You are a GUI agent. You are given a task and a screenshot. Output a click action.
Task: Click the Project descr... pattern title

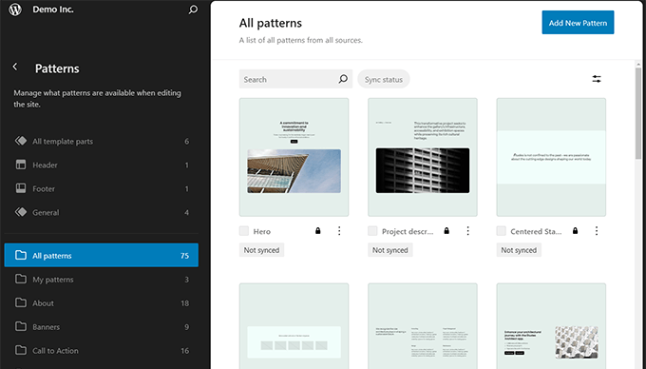[x=408, y=231]
